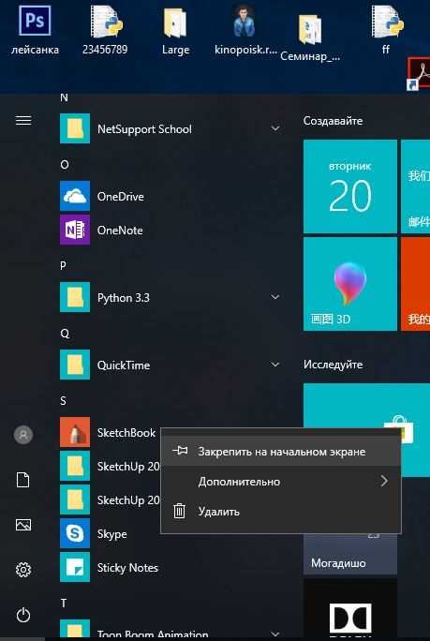The image size is (430, 641).
Task: Select Закрепить на начальном экране
Action: coord(281,452)
